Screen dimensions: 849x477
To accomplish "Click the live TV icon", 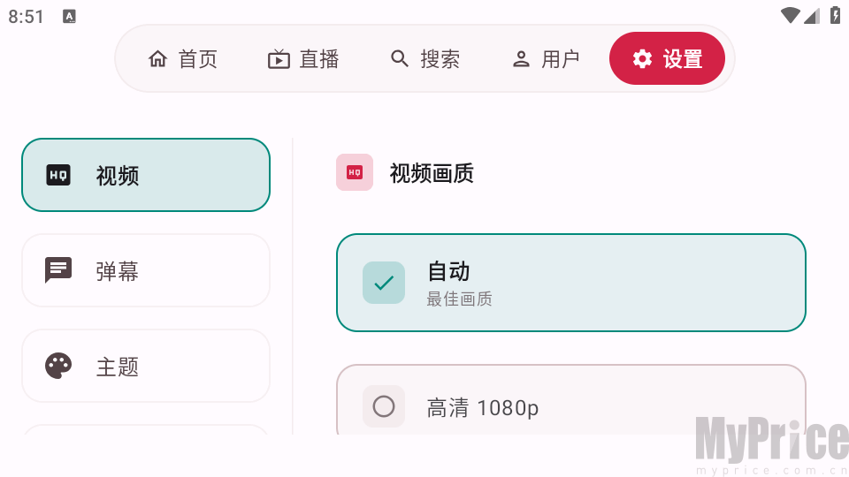I will (x=279, y=59).
